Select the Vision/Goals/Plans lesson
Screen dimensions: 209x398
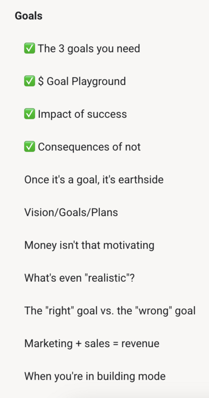(x=71, y=212)
